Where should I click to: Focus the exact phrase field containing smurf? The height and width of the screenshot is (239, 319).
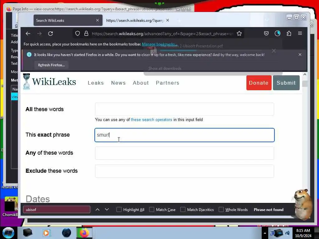coord(184,135)
